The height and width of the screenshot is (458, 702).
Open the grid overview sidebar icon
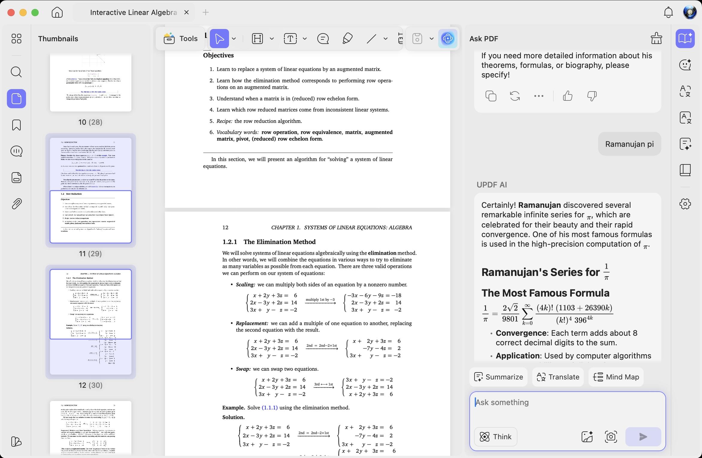pyautogui.click(x=16, y=39)
